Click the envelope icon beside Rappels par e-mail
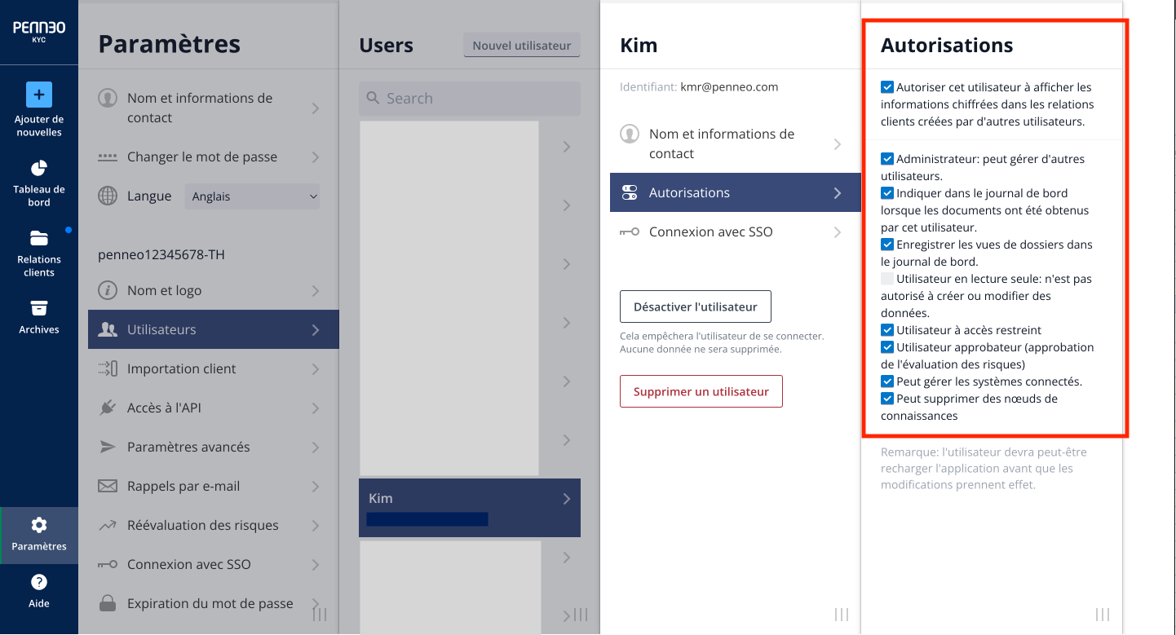Viewport: 1176px width, 635px height. [x=108, y=486]
